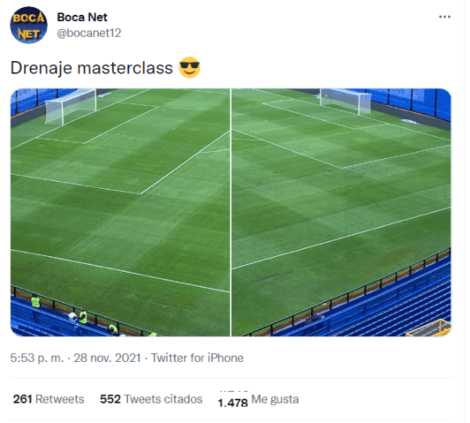Click the 28 nov. 2021 date
Image resolution: width=470 pixels, height=423 pixels.
107,358
